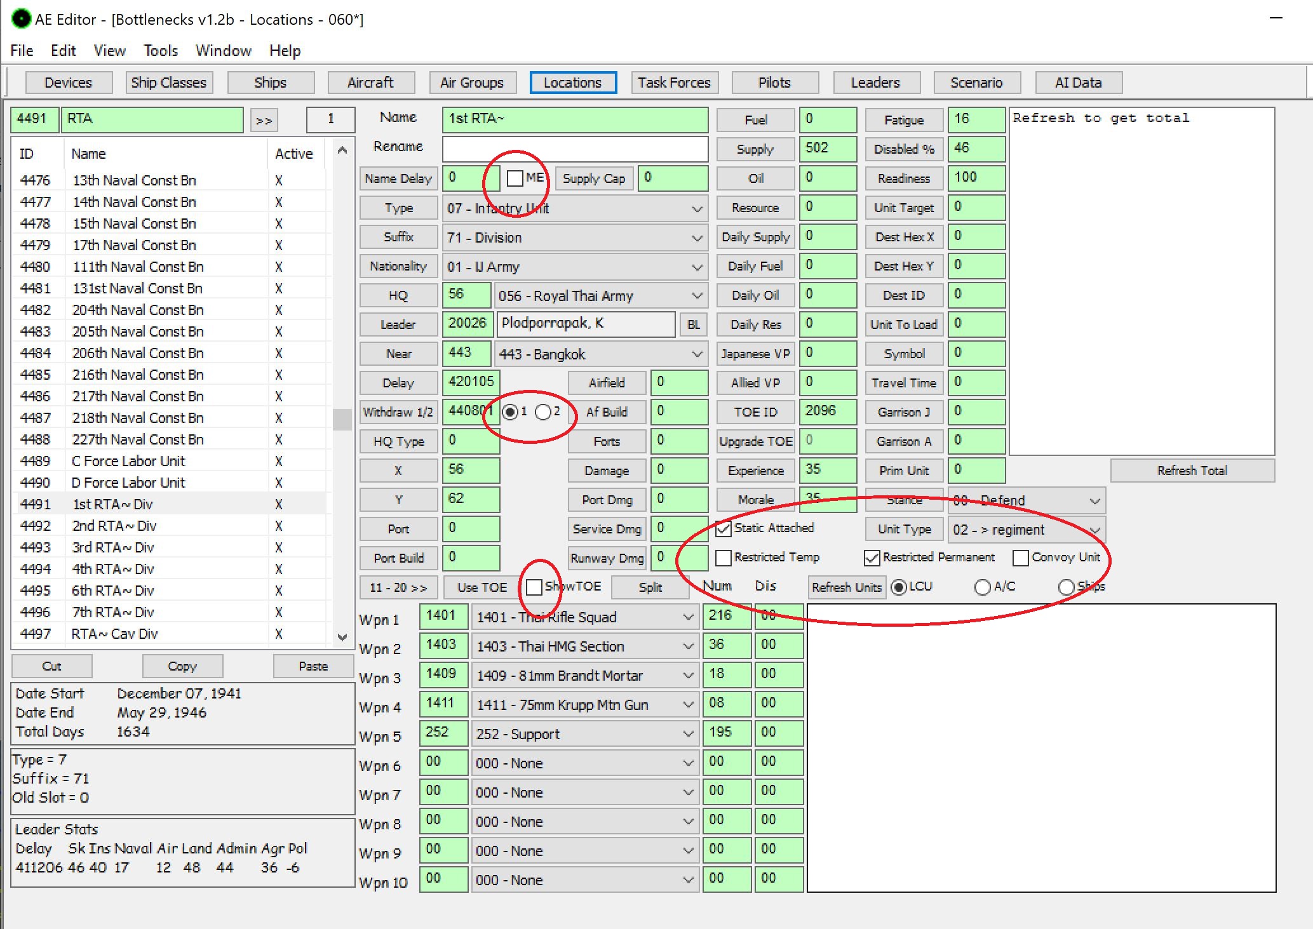Screen dimensions: 1313x929
Task: Switch to the Devices tab
Action: click(x=69, y=83)
